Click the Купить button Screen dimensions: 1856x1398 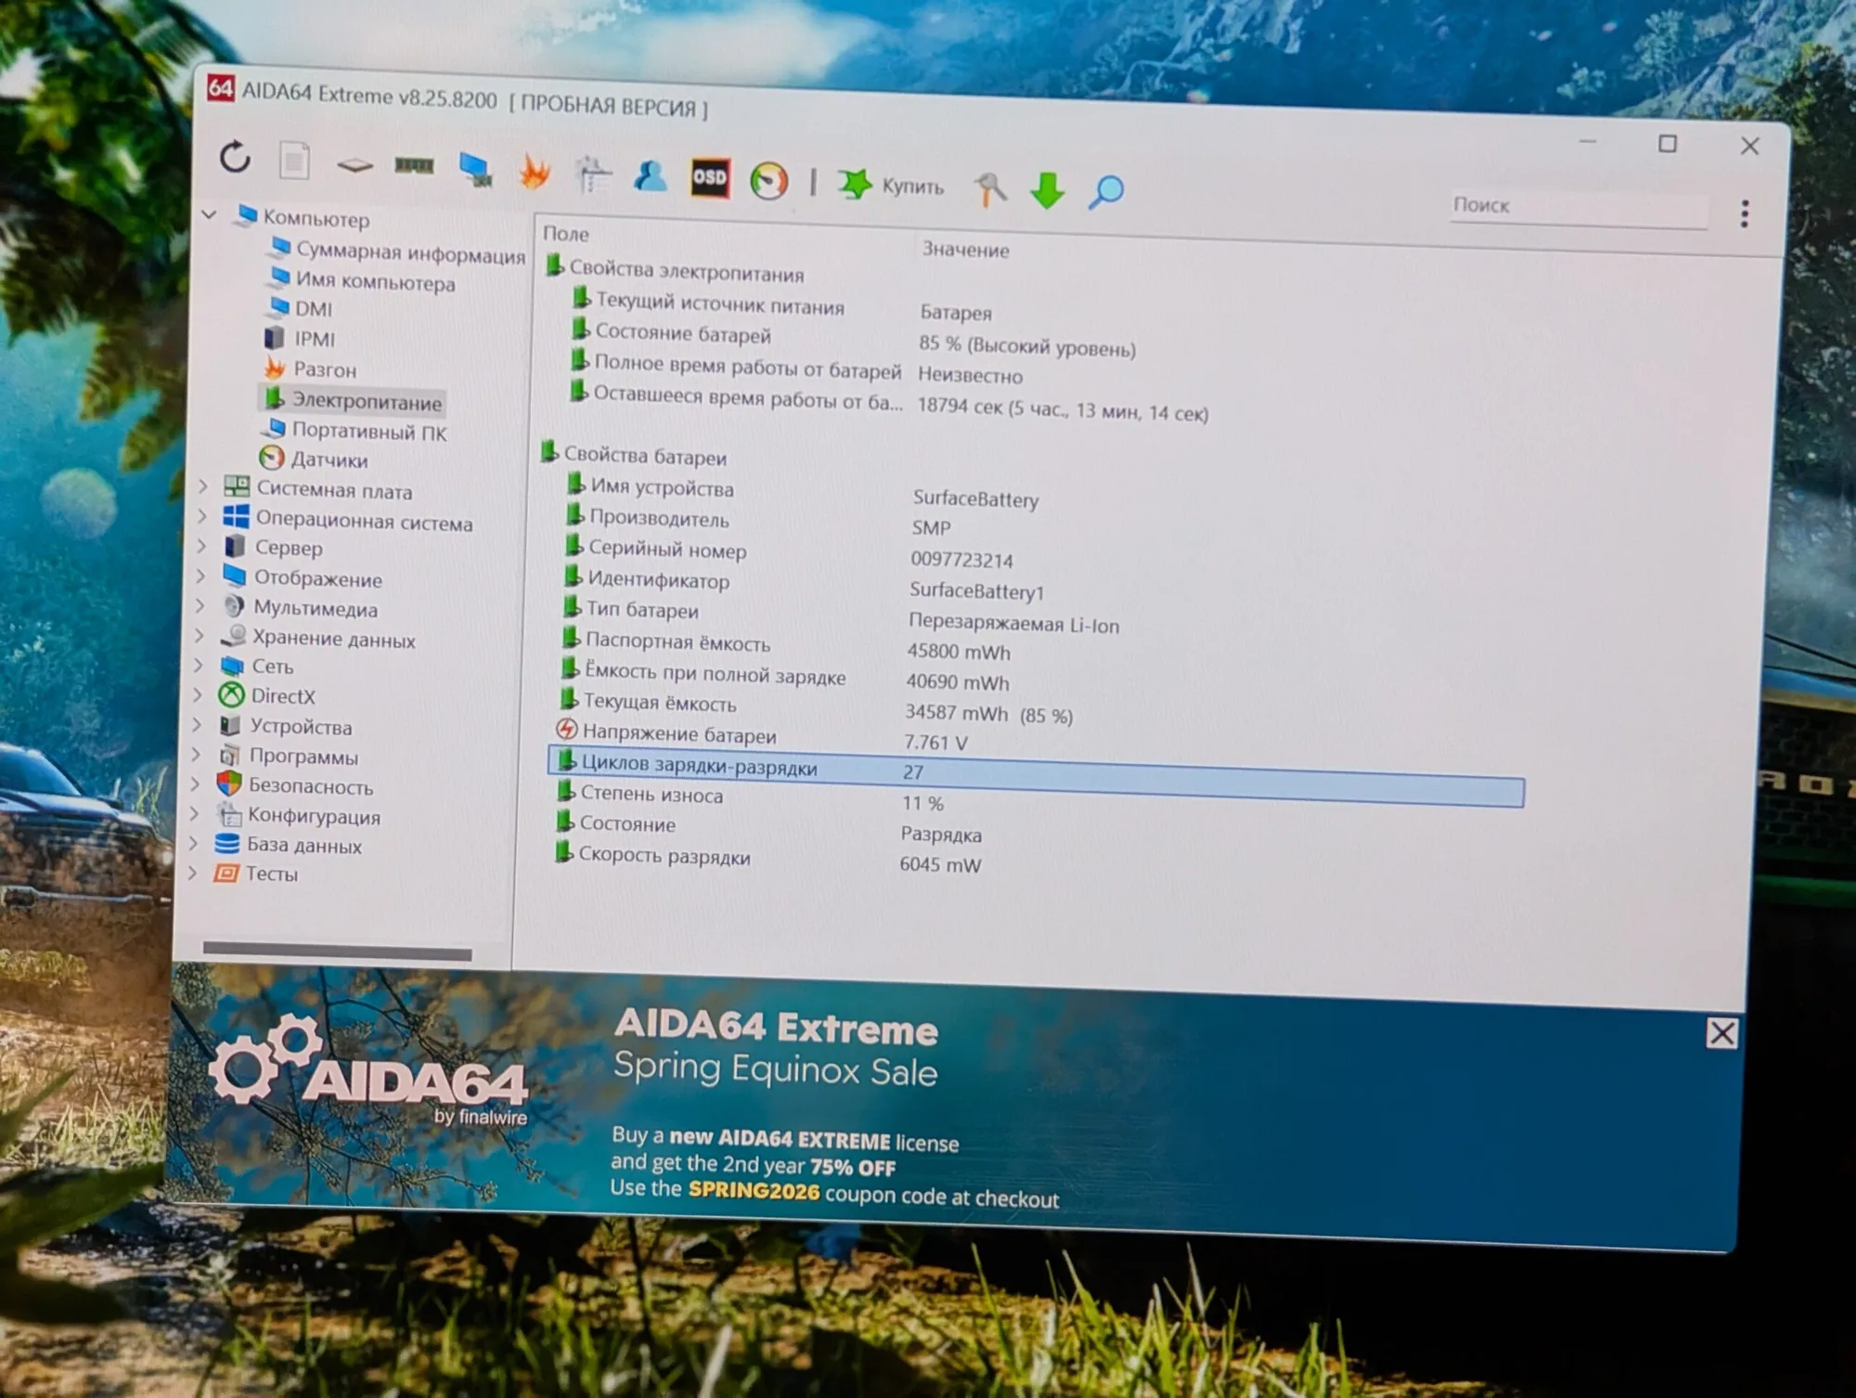click(892, 185)
